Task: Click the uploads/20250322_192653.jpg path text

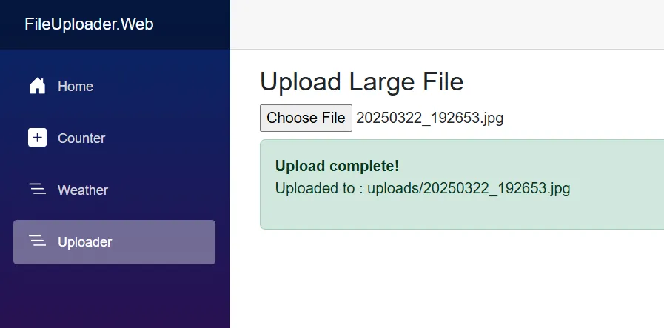Action: click(x=469, y=188)
